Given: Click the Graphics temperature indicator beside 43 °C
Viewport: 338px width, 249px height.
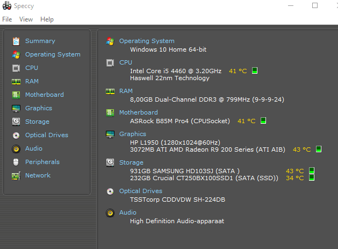Looking at the screenshot, I should pyautogui.click(x=318, y=149).
